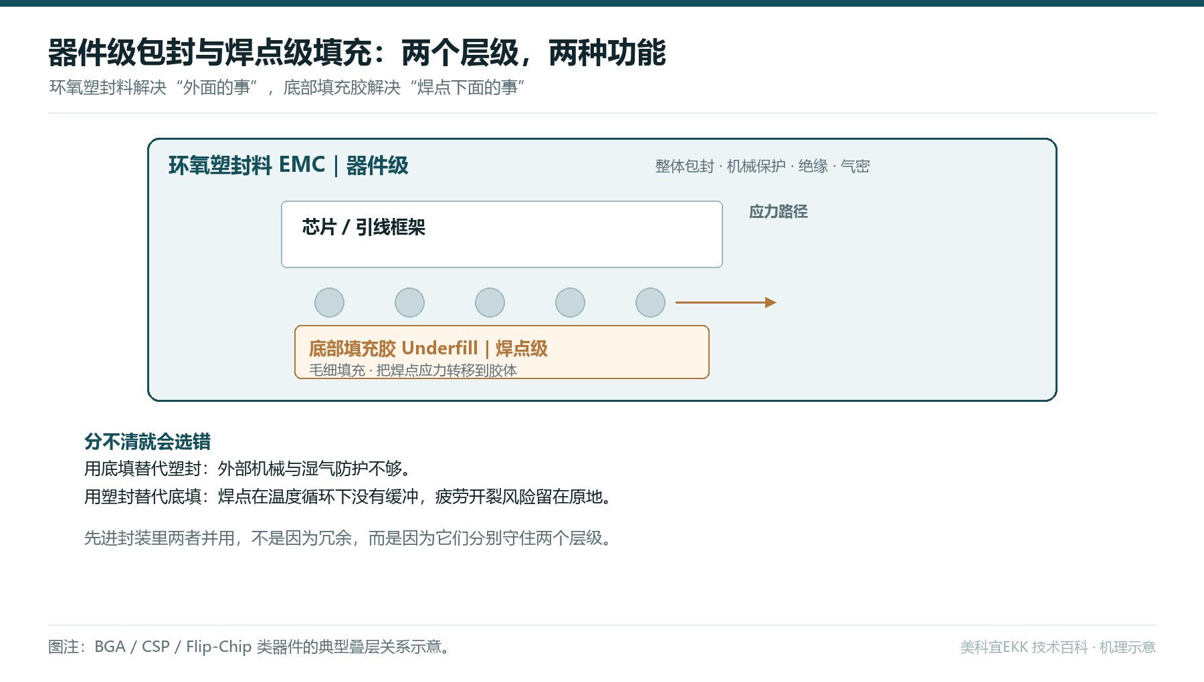The height and width of the screenshot is (682, 1204).
Task: Click the text 整体包封 · 机械保护 · 绝缘 · 气密
Action: [762, 166]
